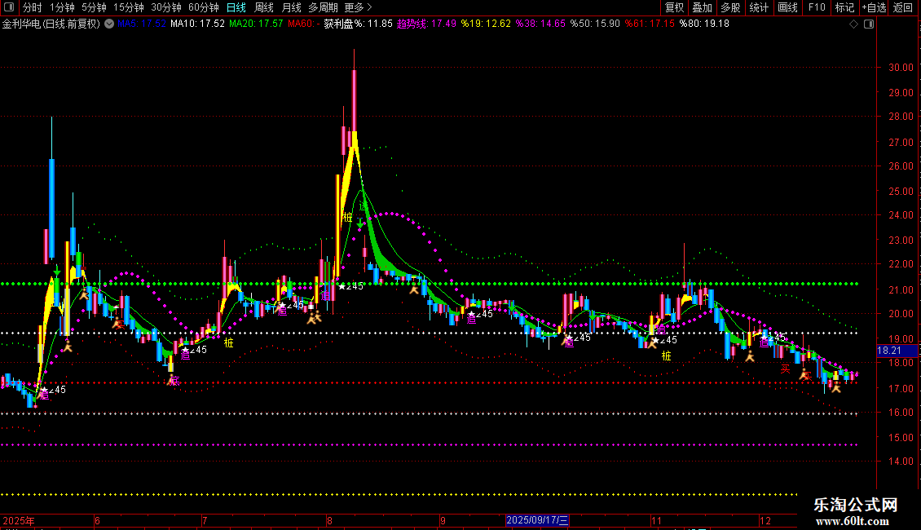Expand the 更多 periods menu
Image resolution: width=921 pixels, height=530 pixels.
tap(358, 7)
